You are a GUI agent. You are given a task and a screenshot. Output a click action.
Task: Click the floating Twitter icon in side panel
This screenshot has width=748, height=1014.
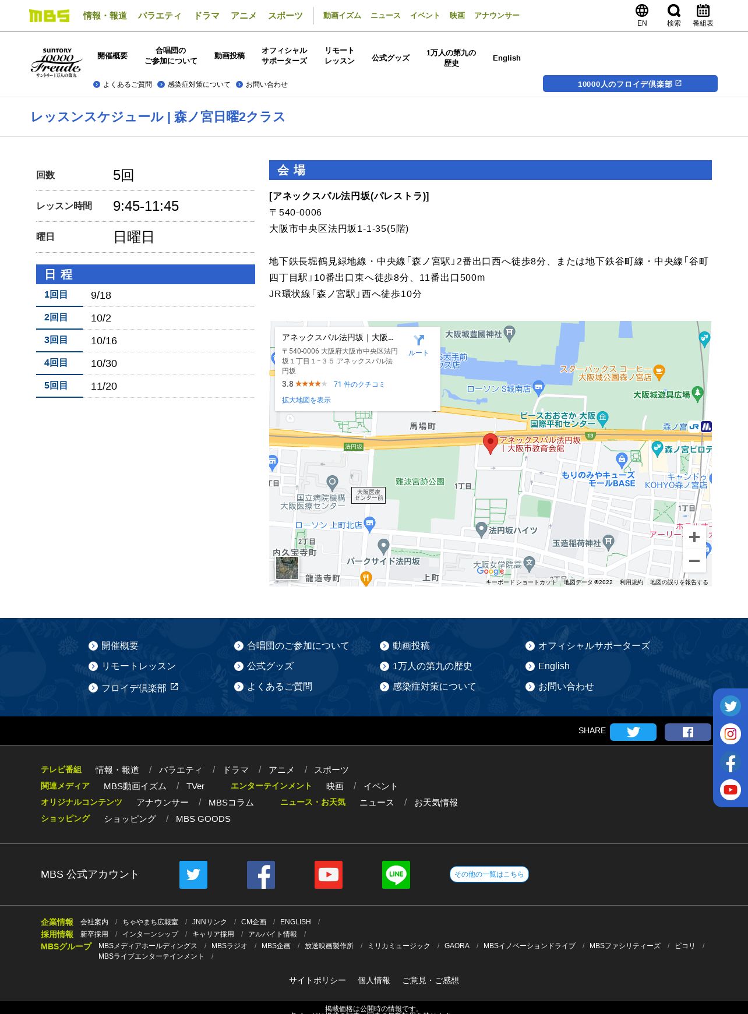[x=731, y=706]
